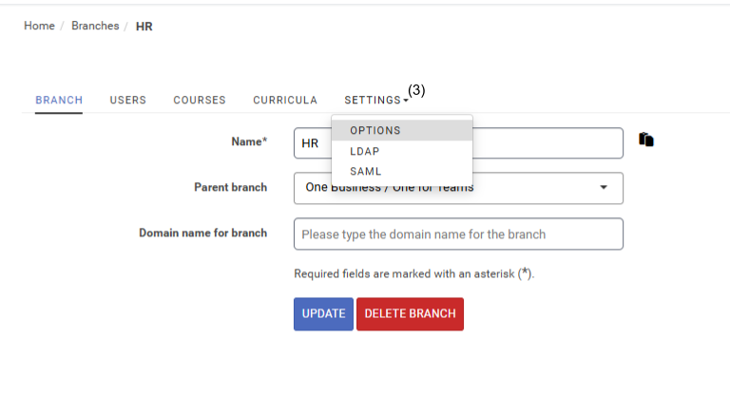Click the red DELETE BRANCH button
The image size is (730, 412).
(410, 314)
